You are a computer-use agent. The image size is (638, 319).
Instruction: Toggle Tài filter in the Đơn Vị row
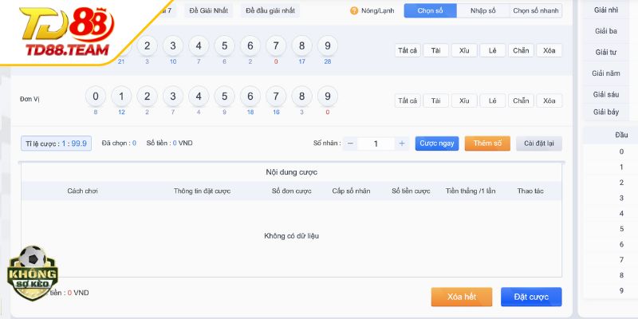pyautogui.click(x=435, y=100)
